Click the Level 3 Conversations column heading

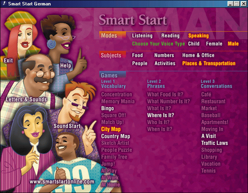(216, 84)
